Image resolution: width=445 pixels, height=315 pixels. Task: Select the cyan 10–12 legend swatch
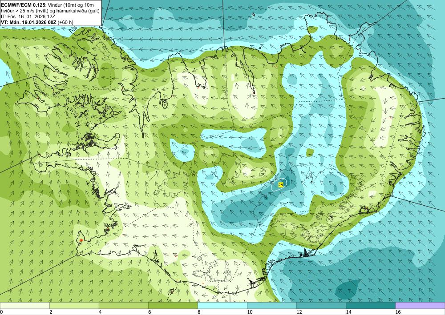click(x=272, y=305)
